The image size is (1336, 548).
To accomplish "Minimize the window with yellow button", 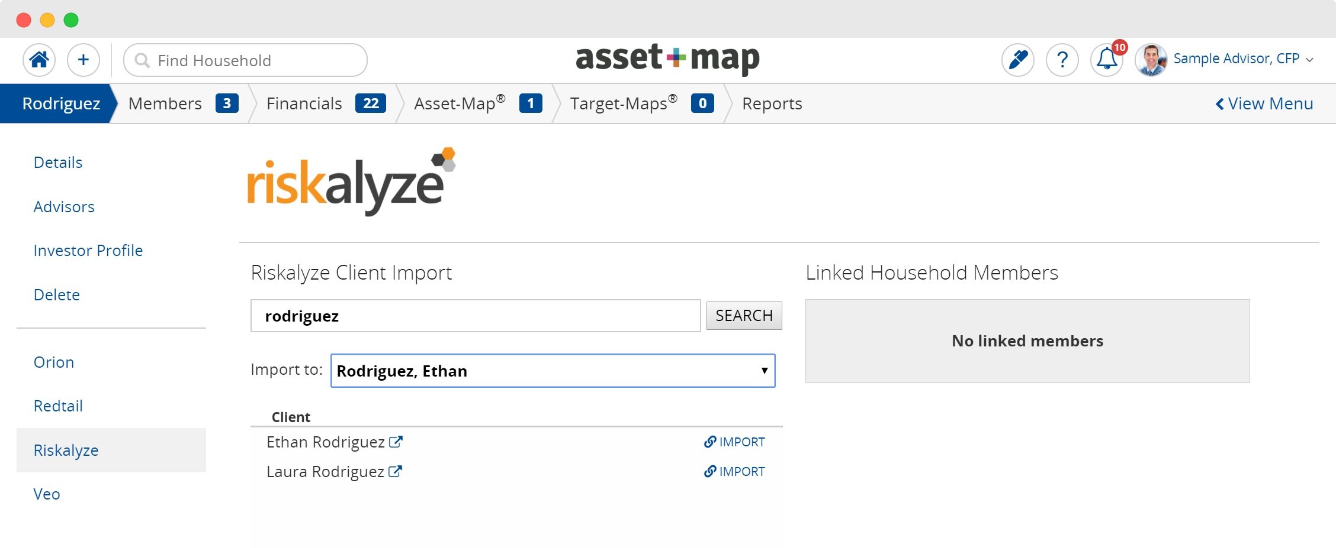I will pos(47,20).
